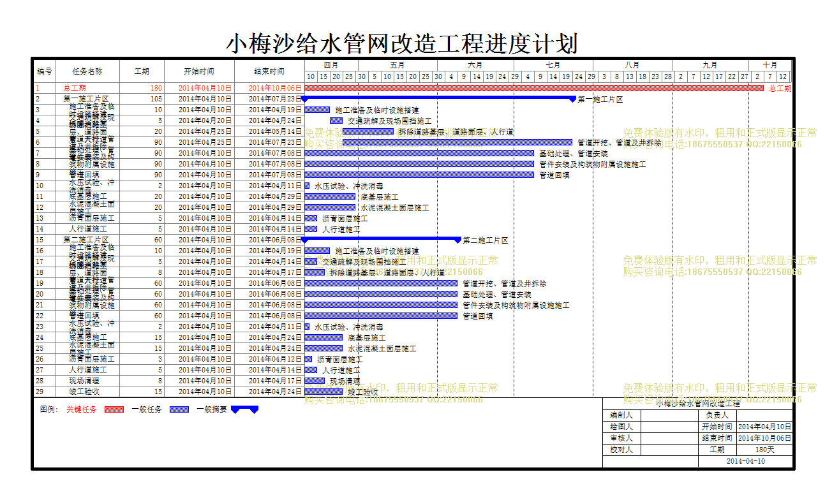This screenshot has height=500, width=825.
Task: Click the 工期 column header
Action: 142,71
